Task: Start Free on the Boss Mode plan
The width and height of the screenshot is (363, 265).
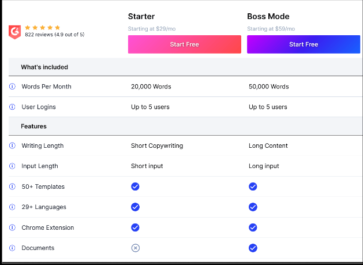Action: pyautogui.click(x=304, y=44)
